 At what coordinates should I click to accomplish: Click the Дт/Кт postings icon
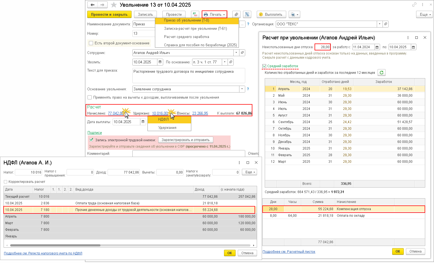click(195, 14)
